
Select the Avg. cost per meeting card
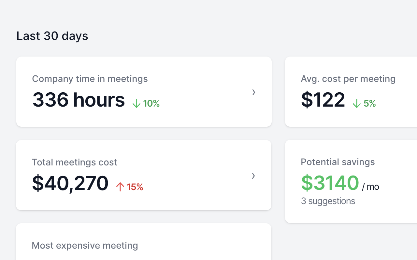[352, 91]
